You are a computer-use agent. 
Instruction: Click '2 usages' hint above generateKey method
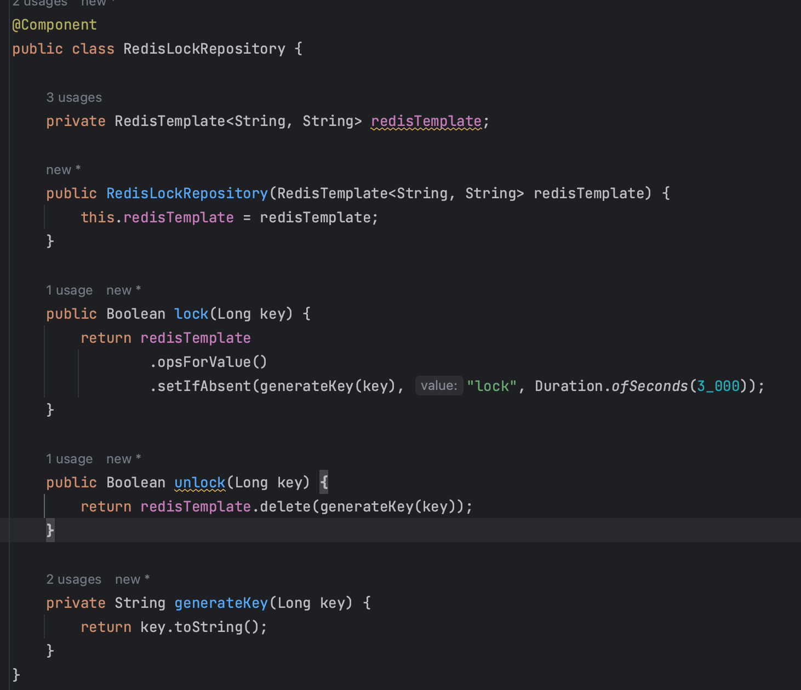[x=74, y=579]
